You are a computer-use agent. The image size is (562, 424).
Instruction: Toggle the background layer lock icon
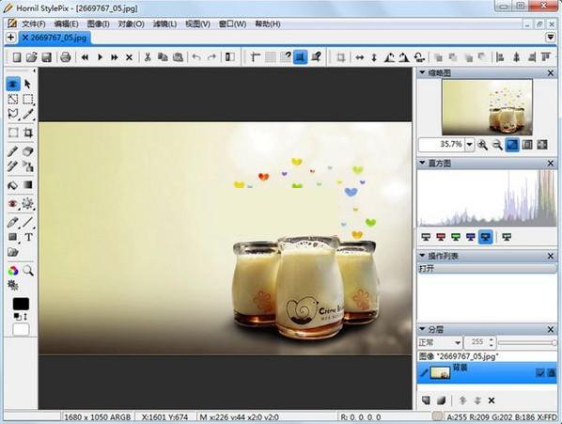(x=551, y=372)
